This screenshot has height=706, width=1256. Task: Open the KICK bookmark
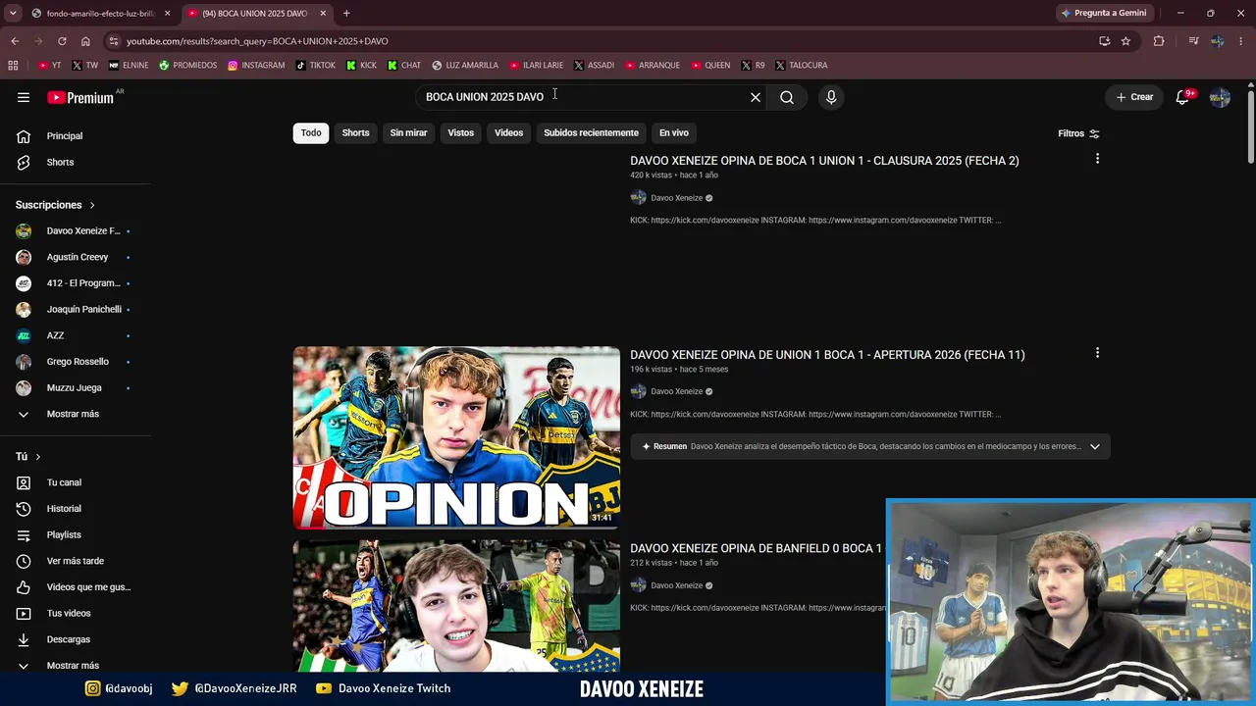(362, 65)
